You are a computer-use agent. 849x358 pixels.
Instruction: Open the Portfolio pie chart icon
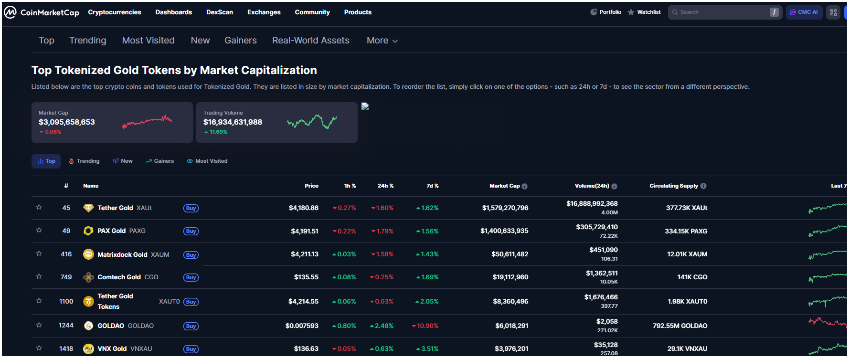click(x=594, y=12)
